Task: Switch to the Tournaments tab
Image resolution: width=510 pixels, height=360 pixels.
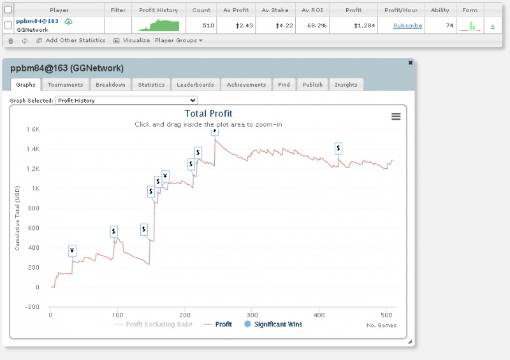Action: (x=65, y=85)
